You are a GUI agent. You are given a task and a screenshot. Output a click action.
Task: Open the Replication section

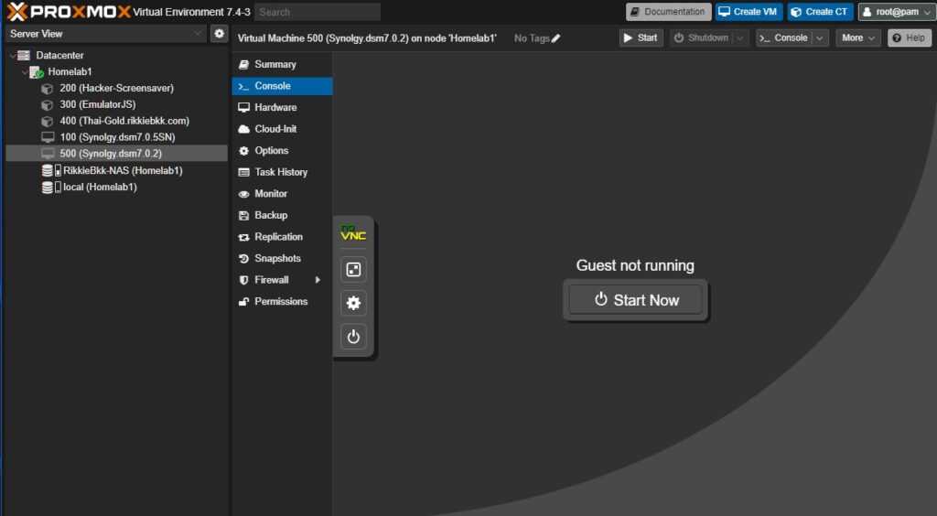(282, 236)
